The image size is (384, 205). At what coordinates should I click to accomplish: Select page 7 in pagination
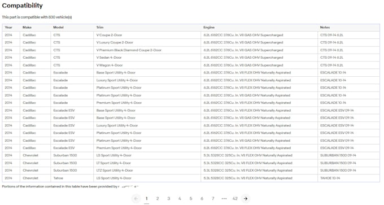pos(213,198)
